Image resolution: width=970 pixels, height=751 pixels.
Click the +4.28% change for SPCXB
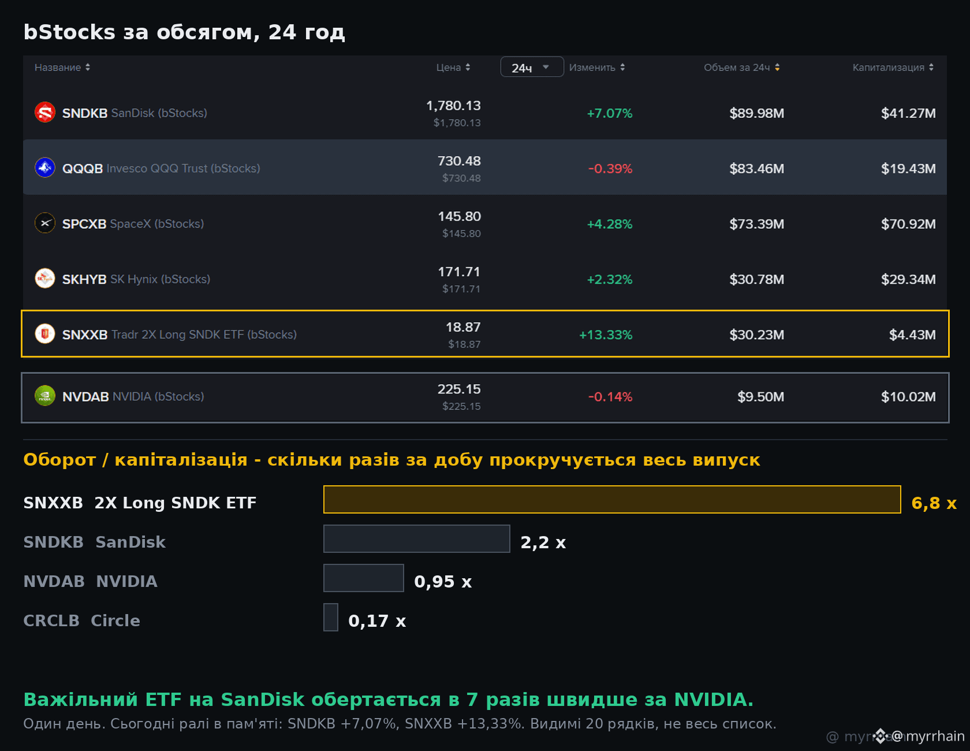click(610, 224)
